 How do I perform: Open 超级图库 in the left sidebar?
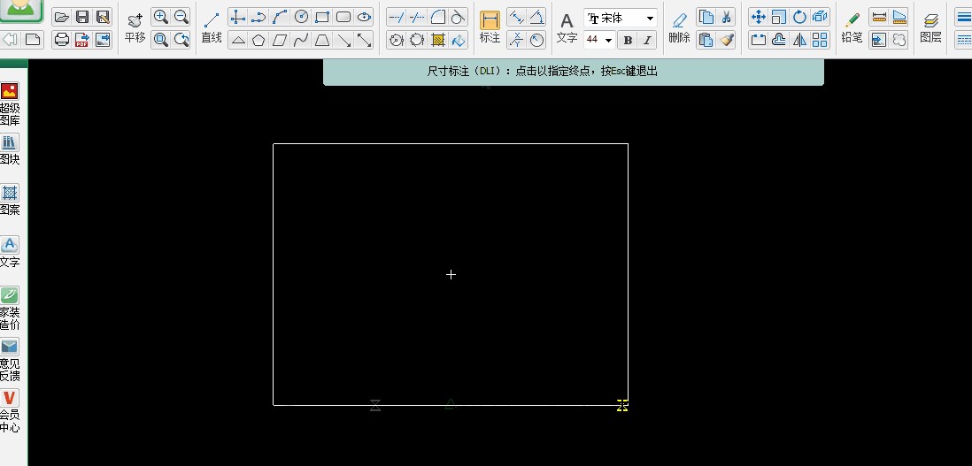[x=10, y=103]
